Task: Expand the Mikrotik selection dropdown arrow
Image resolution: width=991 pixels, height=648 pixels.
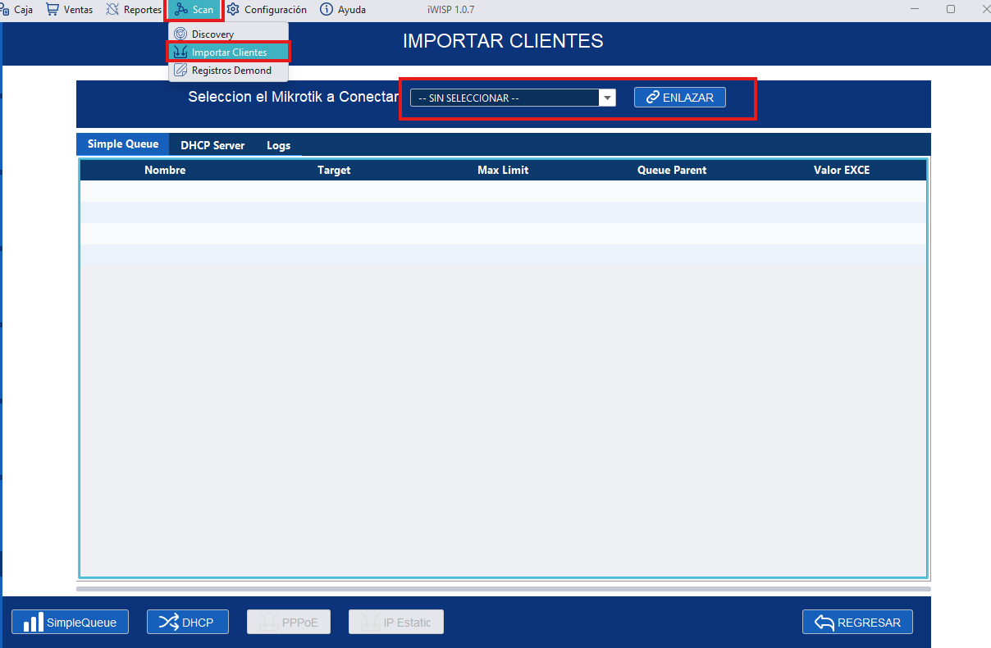Action: pos(607,98)
